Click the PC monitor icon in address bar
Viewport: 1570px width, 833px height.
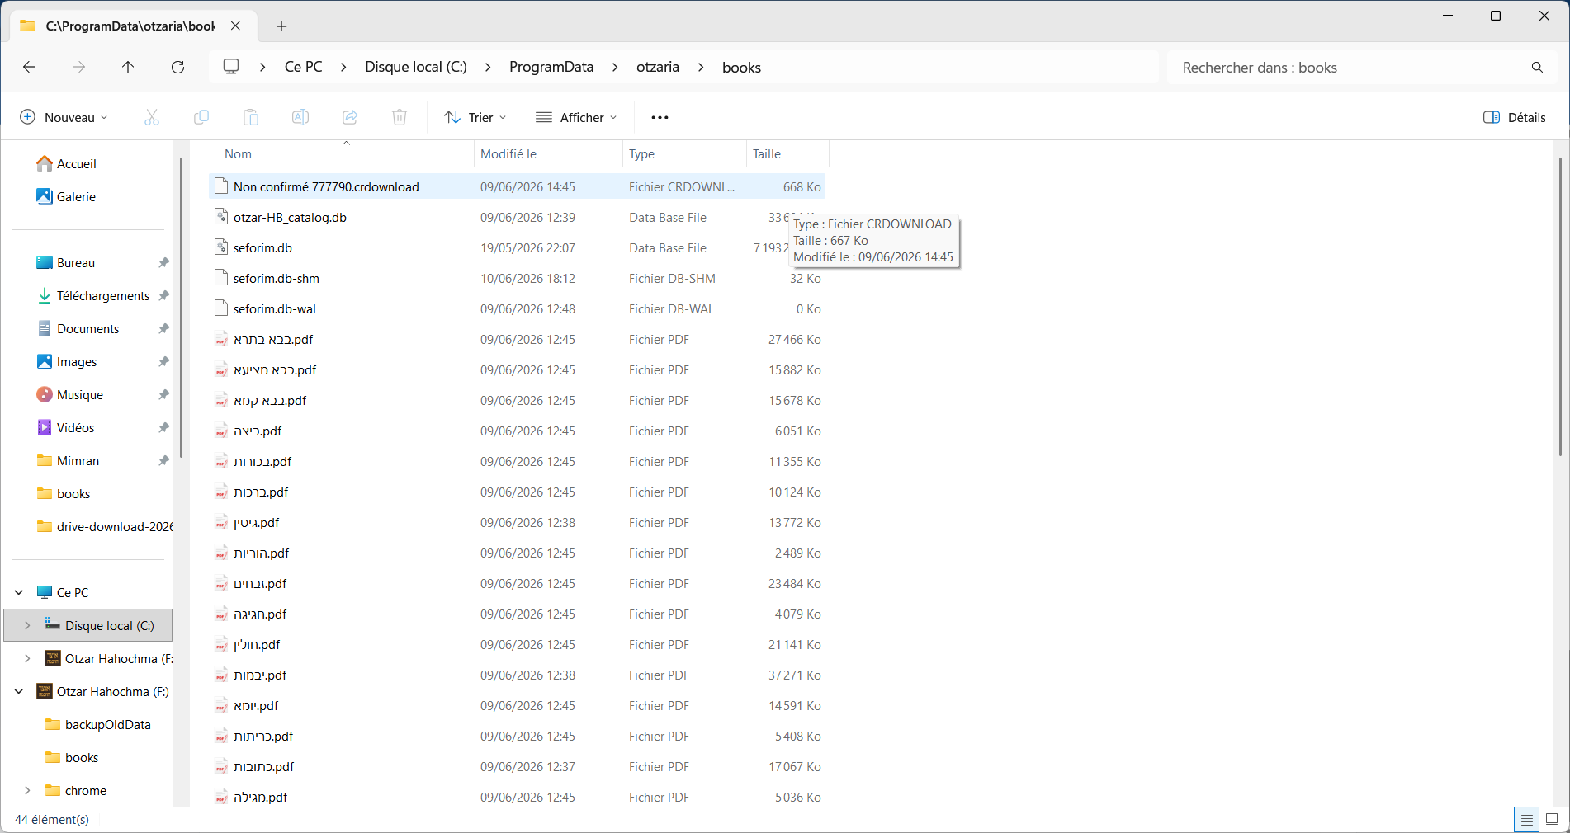pyautogui.click(x=231, y=67)
